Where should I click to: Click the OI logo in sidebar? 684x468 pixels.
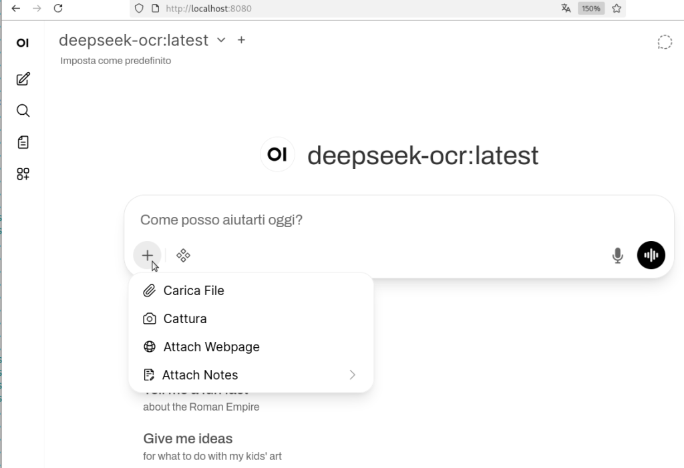[23, 43]
